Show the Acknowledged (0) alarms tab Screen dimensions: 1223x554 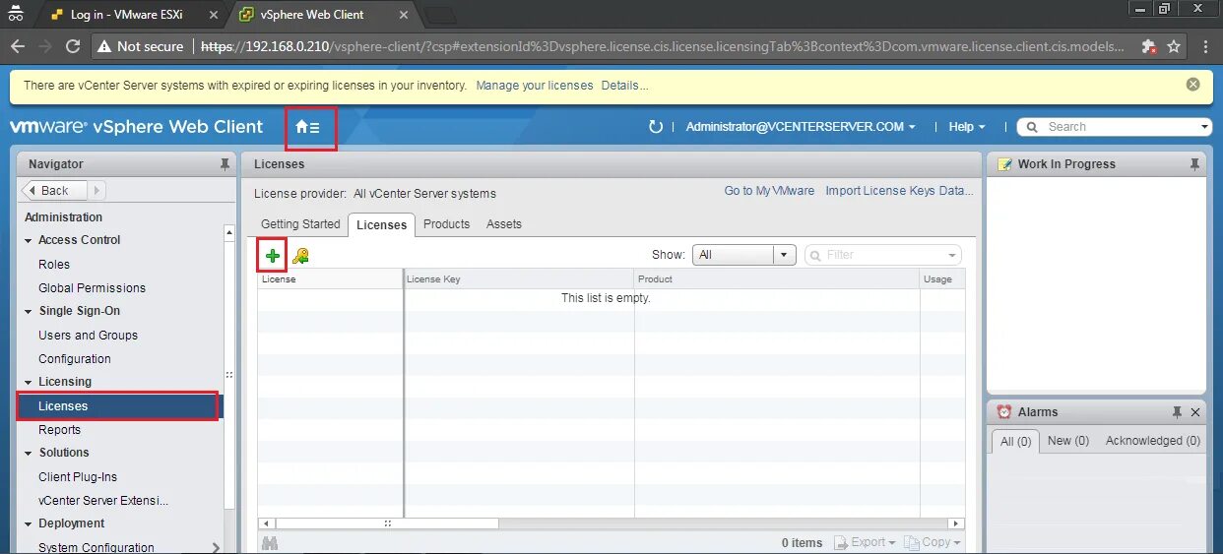point(1153,441)
